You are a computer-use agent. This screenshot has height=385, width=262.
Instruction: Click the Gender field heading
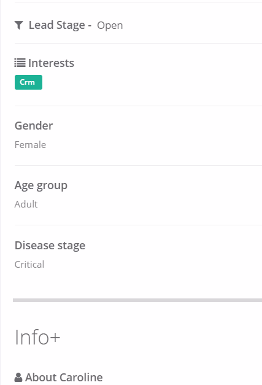pyautogui.click(x=34, y=126)
